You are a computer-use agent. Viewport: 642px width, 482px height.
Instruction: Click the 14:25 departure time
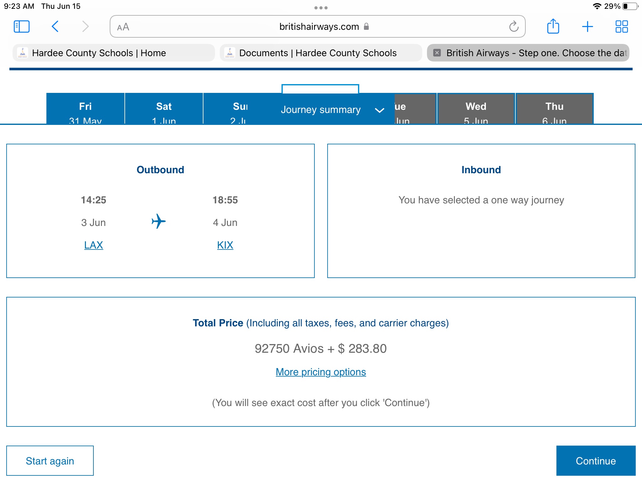tap(93, 200)
